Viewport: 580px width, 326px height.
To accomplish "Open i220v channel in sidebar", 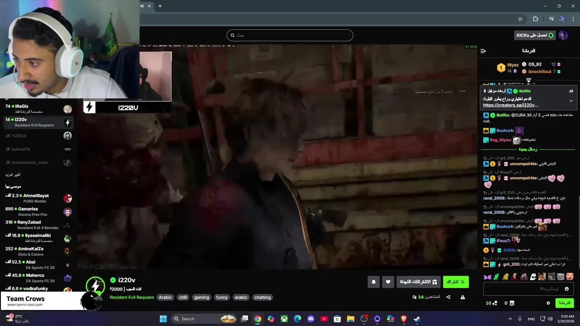I will click(39, 122).
